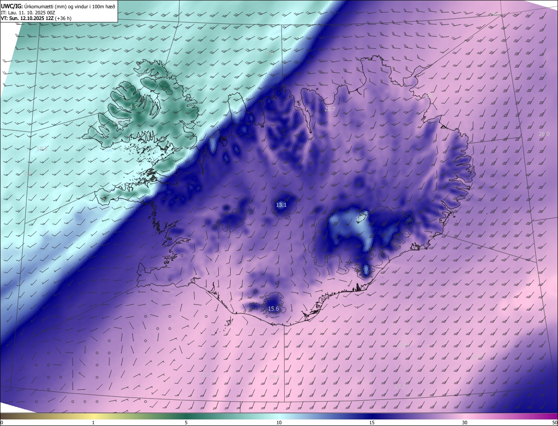Click the 15.6 value label near the south coast

coord(273,309)
